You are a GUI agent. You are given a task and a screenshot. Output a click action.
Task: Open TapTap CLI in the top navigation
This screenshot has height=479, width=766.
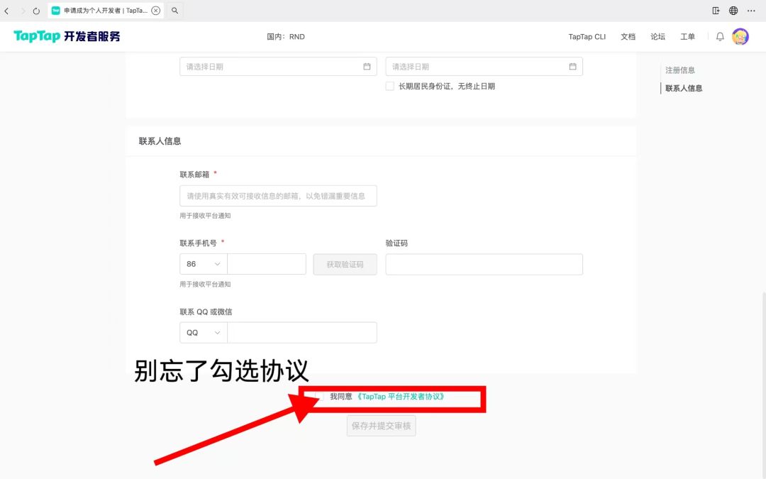pyautogui.click(x=587, y=37)
